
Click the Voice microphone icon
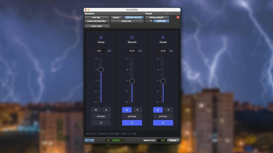(x=101, y=37)
